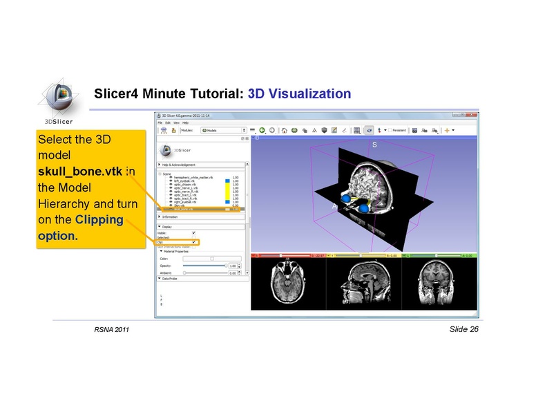Click the Opacity slider handle

pyautogui.click(x=226, y=266)
